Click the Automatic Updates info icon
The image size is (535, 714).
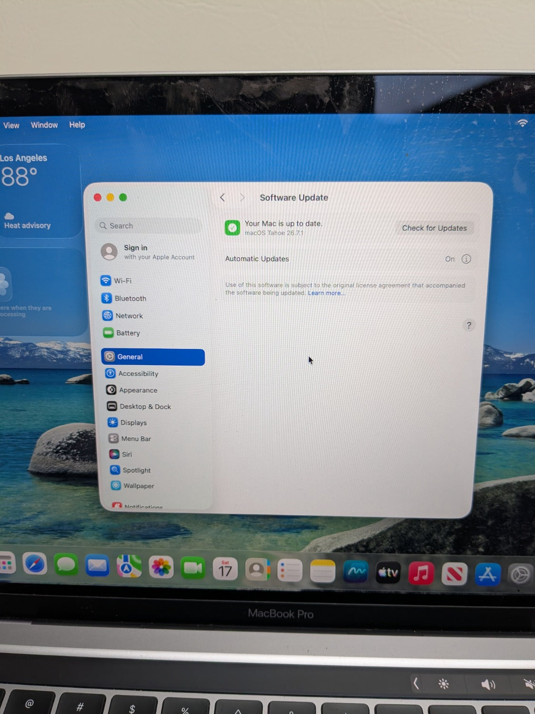coord(467,259)
